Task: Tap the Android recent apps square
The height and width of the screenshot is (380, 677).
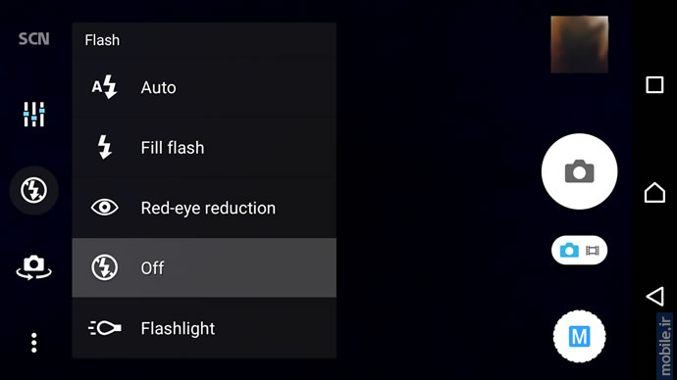Action: 654,85
